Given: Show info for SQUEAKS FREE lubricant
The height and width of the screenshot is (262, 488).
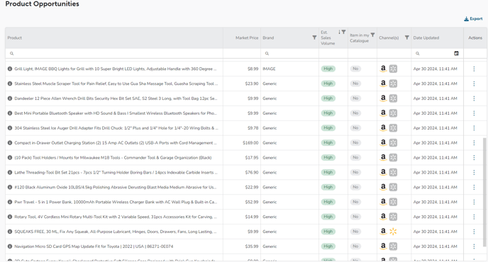Looking at the screenshot, I should click(10, 232).
